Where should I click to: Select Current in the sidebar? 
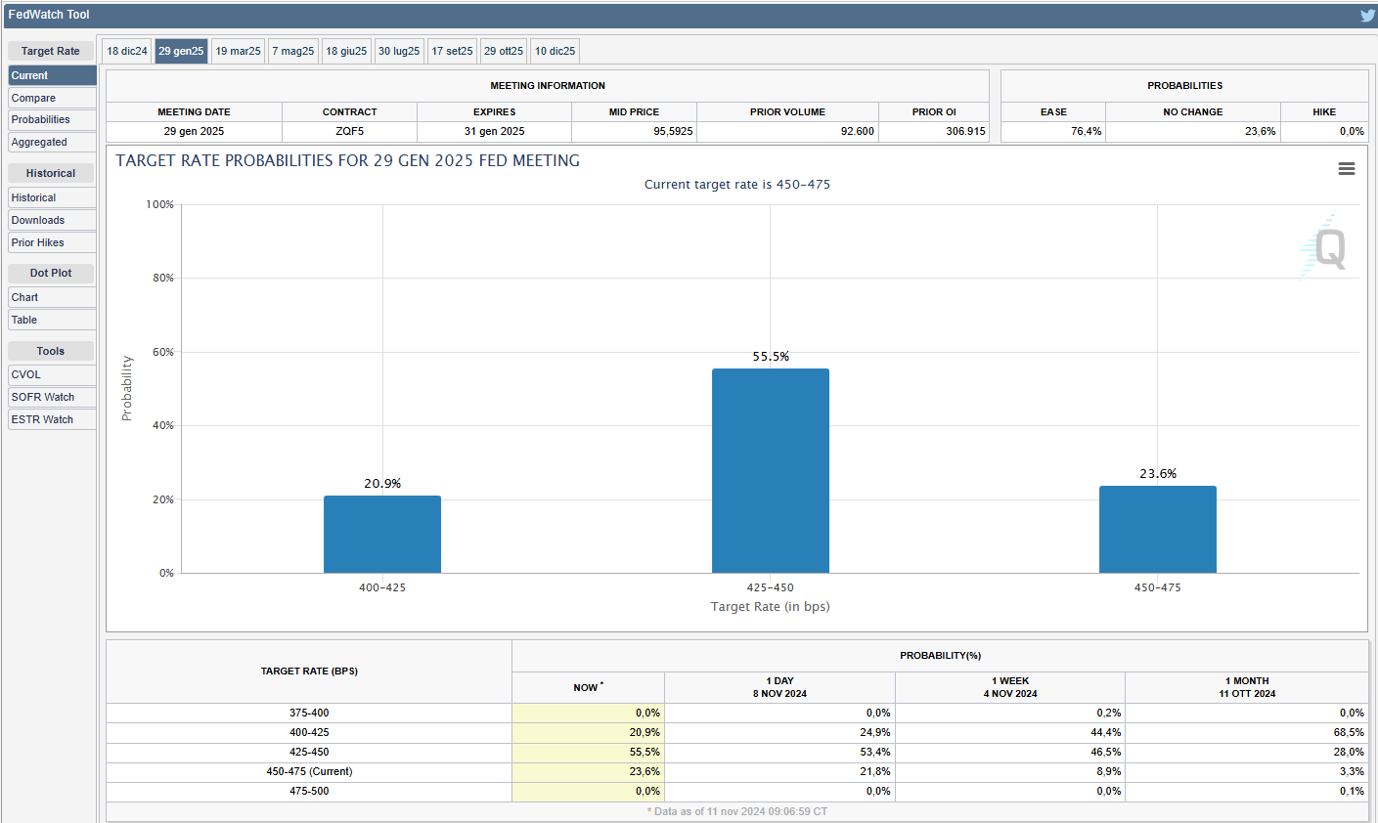click(x=52, y=75)
